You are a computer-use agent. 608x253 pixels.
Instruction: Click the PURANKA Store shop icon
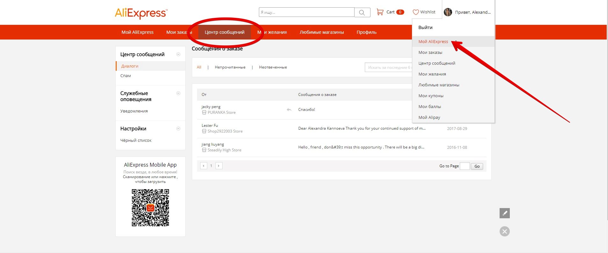click(204, 112)
